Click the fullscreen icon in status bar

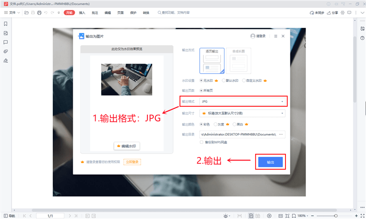363,216
